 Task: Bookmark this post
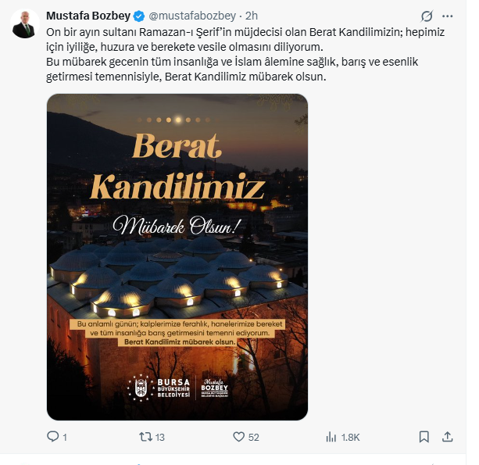[x=424, y=437]
